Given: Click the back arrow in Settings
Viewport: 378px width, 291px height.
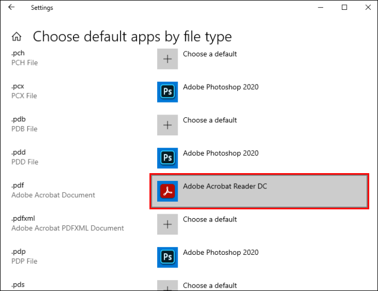Looking at the screenshot, I should pyautogui.click(x=12, y=7).
